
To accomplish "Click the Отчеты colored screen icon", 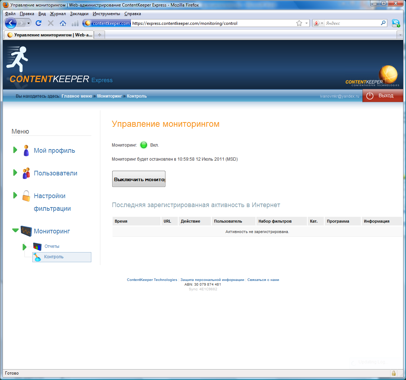I will [37, 246].
